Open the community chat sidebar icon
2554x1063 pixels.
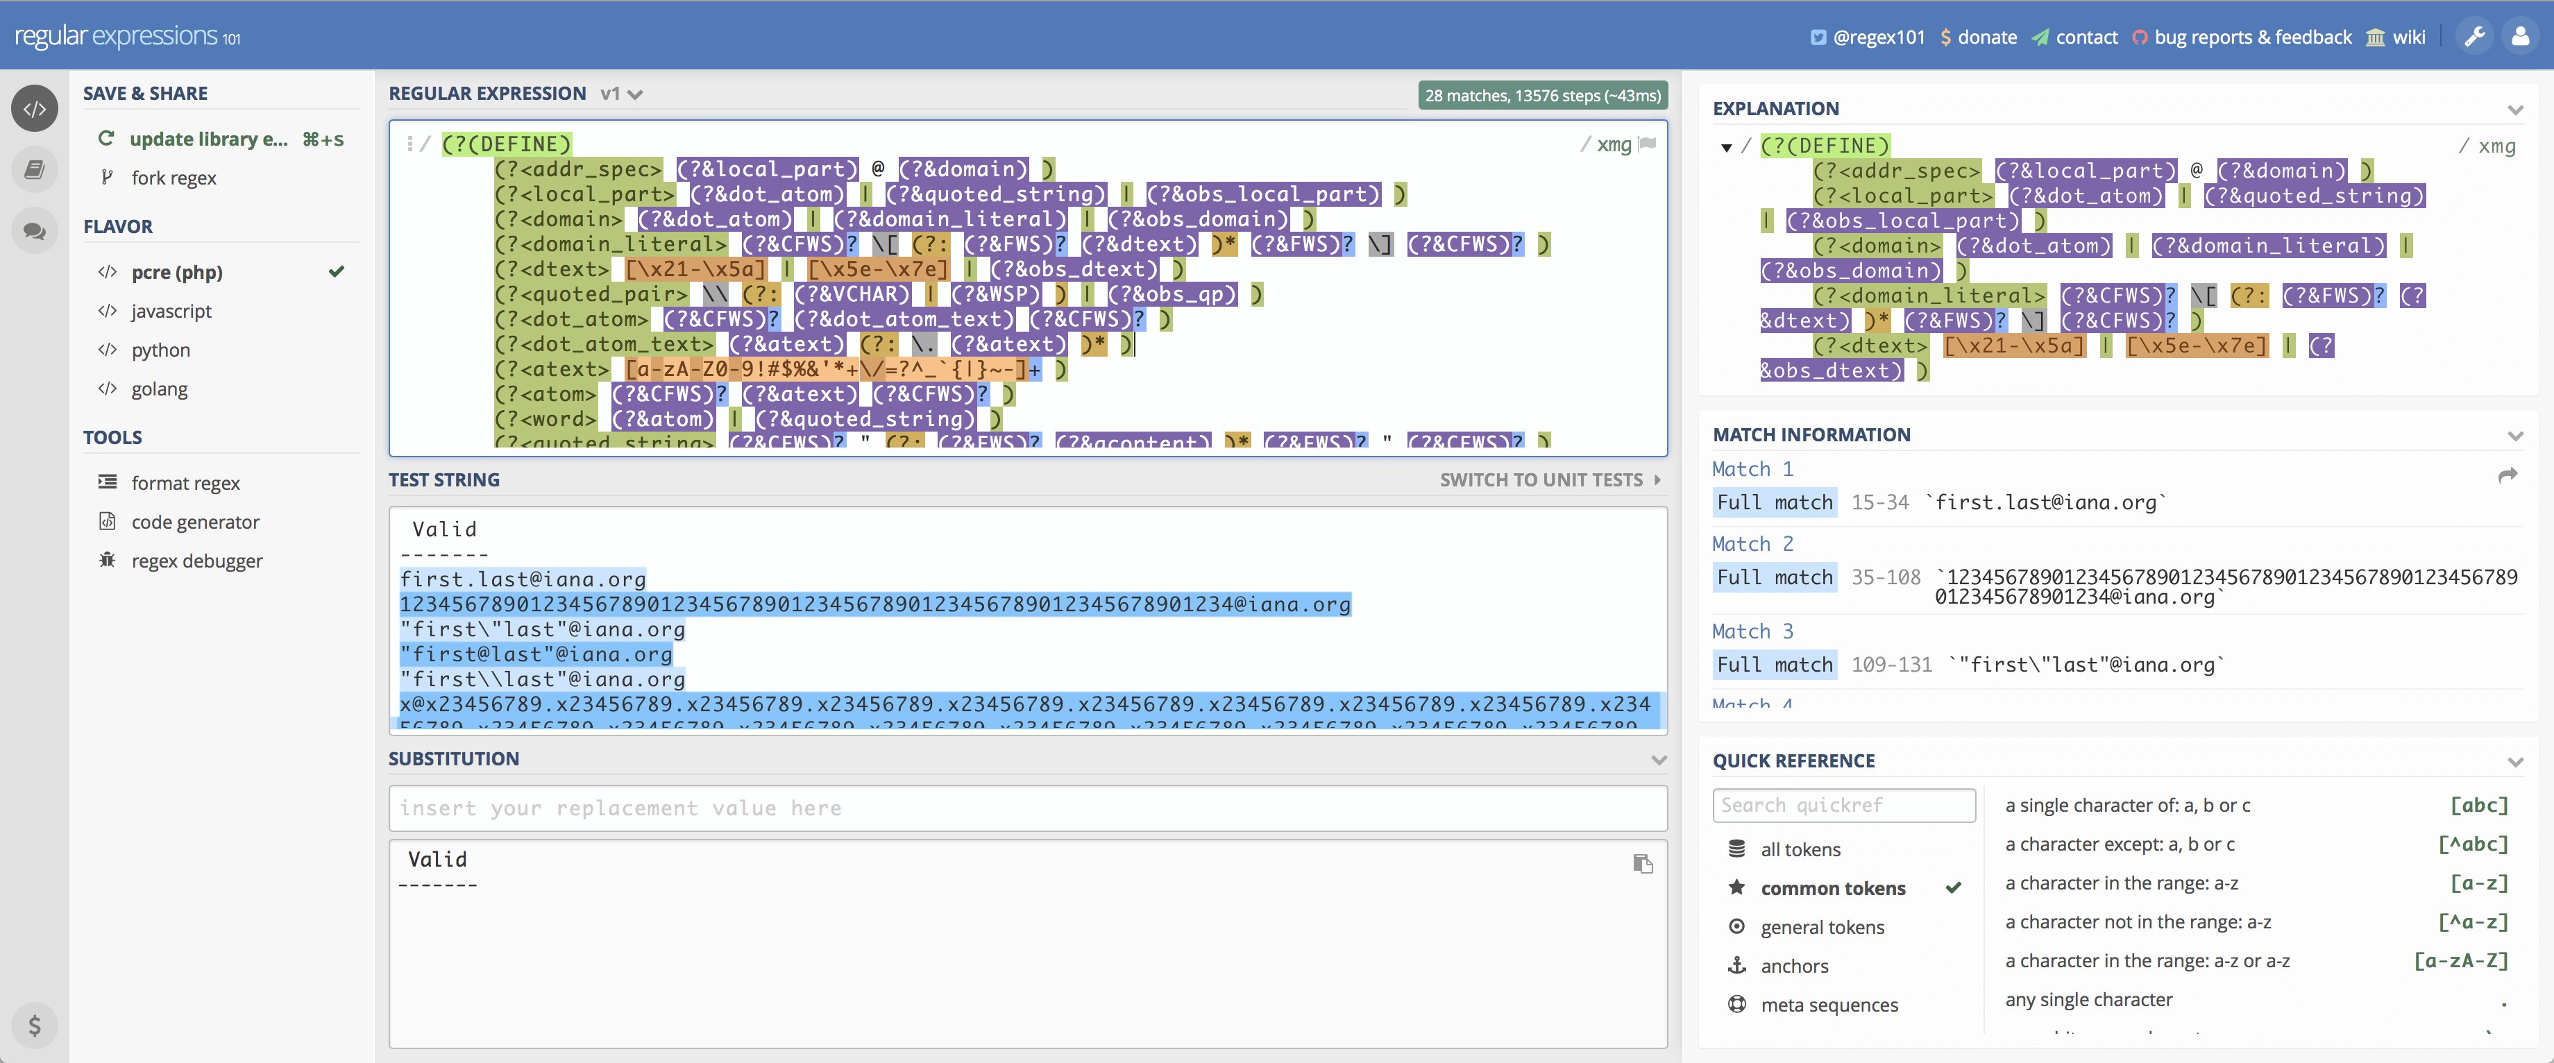[x=34, y=231]
